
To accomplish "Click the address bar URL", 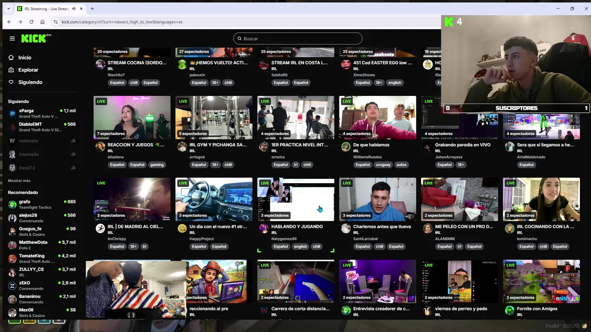I will [122, 22].
